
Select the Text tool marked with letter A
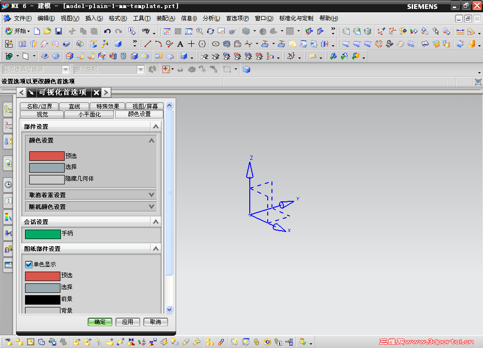(180, 44)
